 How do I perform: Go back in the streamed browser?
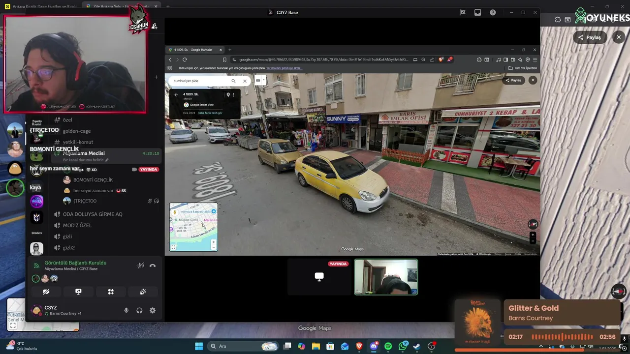point(170,59)
